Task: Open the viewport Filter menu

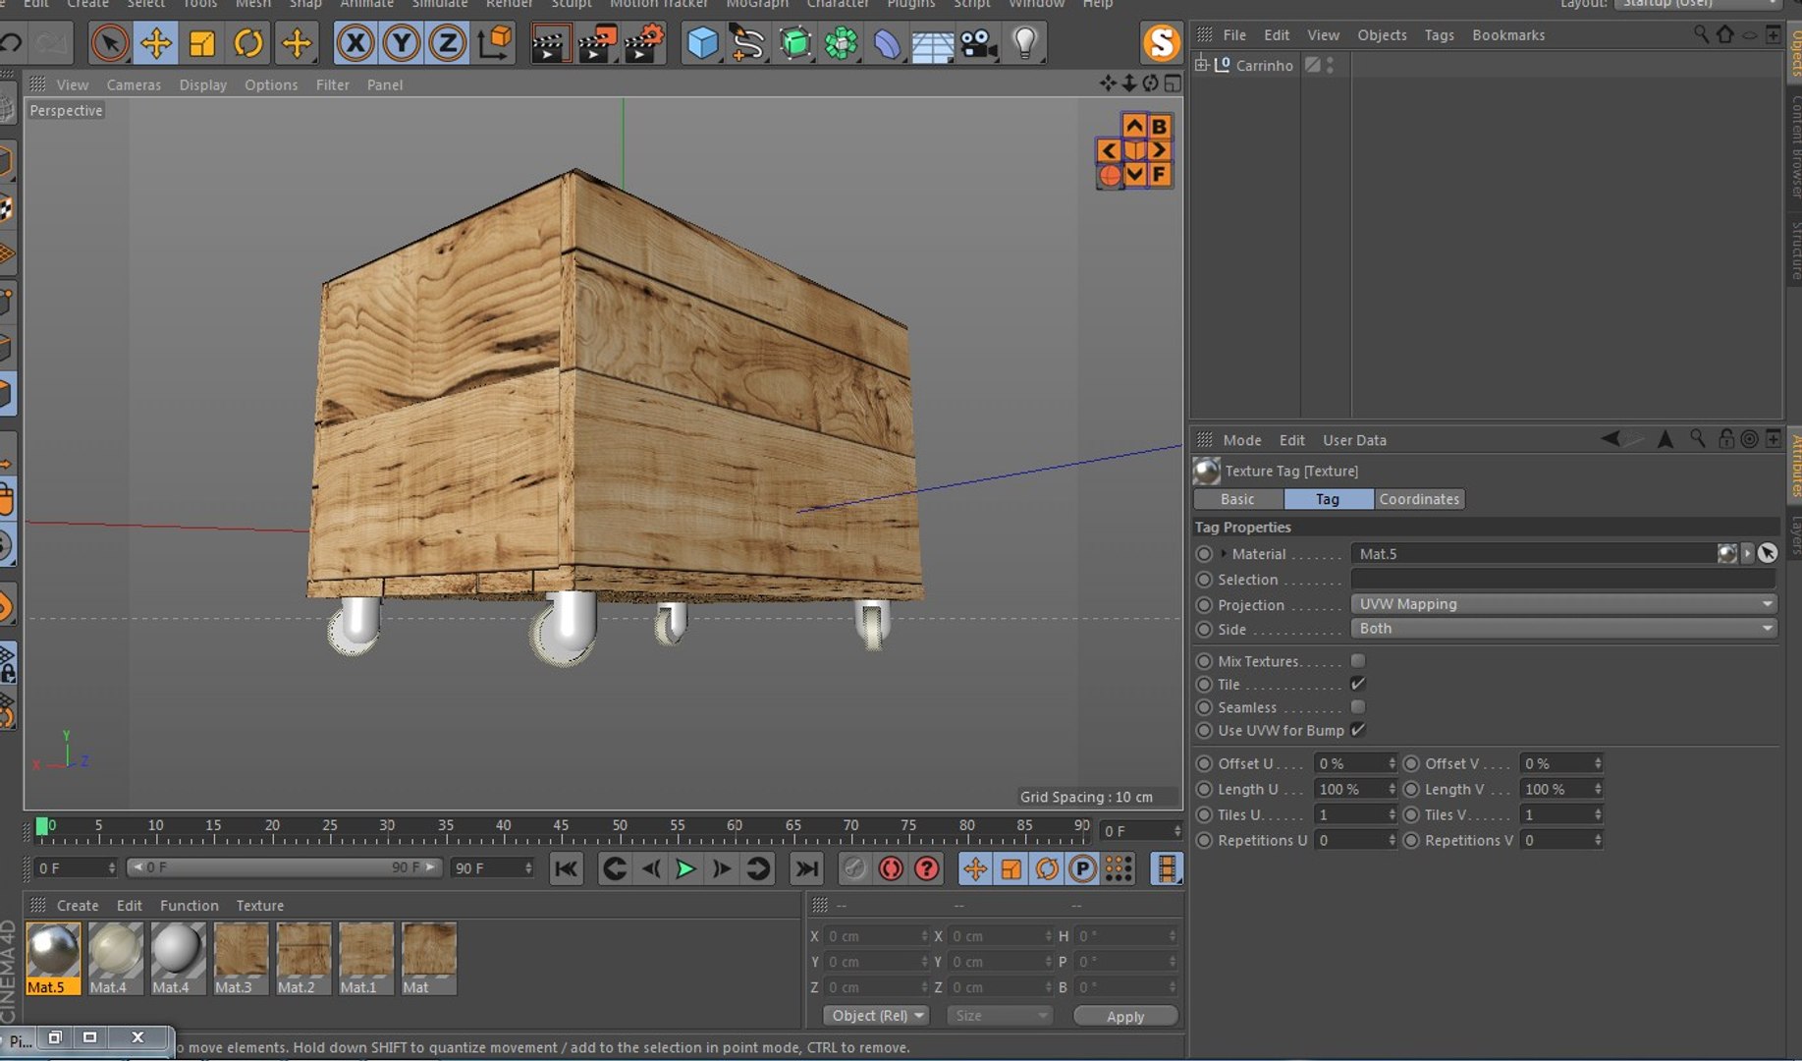Action: (332, 84)
